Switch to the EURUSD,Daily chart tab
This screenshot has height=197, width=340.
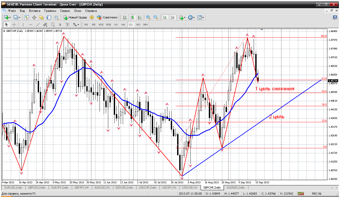13,188
